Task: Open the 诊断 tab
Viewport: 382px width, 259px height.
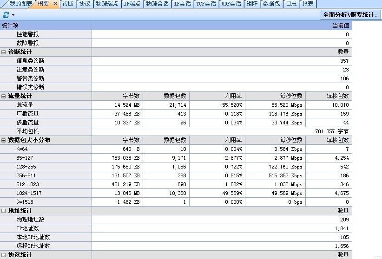Action: coord(68,4)
